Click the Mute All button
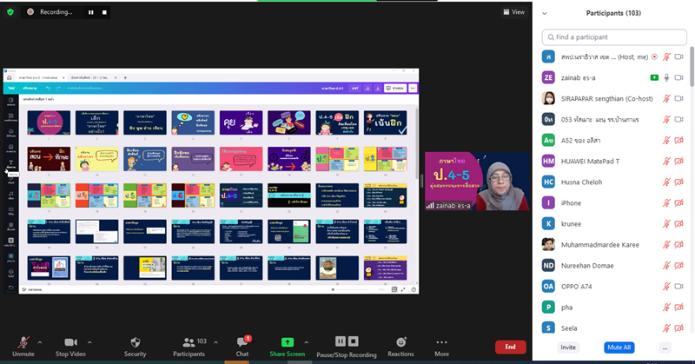695x364 pixels. tap(619, 347)
